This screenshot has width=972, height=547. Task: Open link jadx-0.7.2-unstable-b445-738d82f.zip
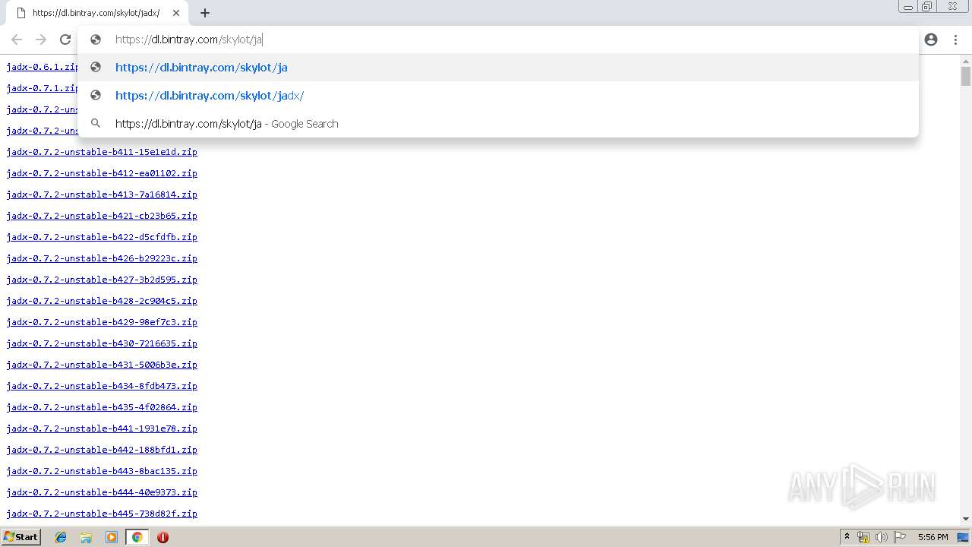pos(102,514)
